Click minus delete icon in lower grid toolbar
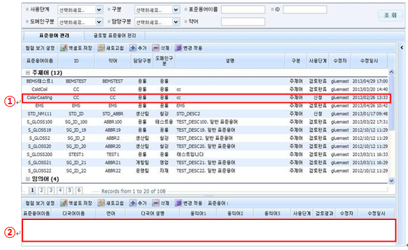408x250 pixels. [x=155, y=203]
